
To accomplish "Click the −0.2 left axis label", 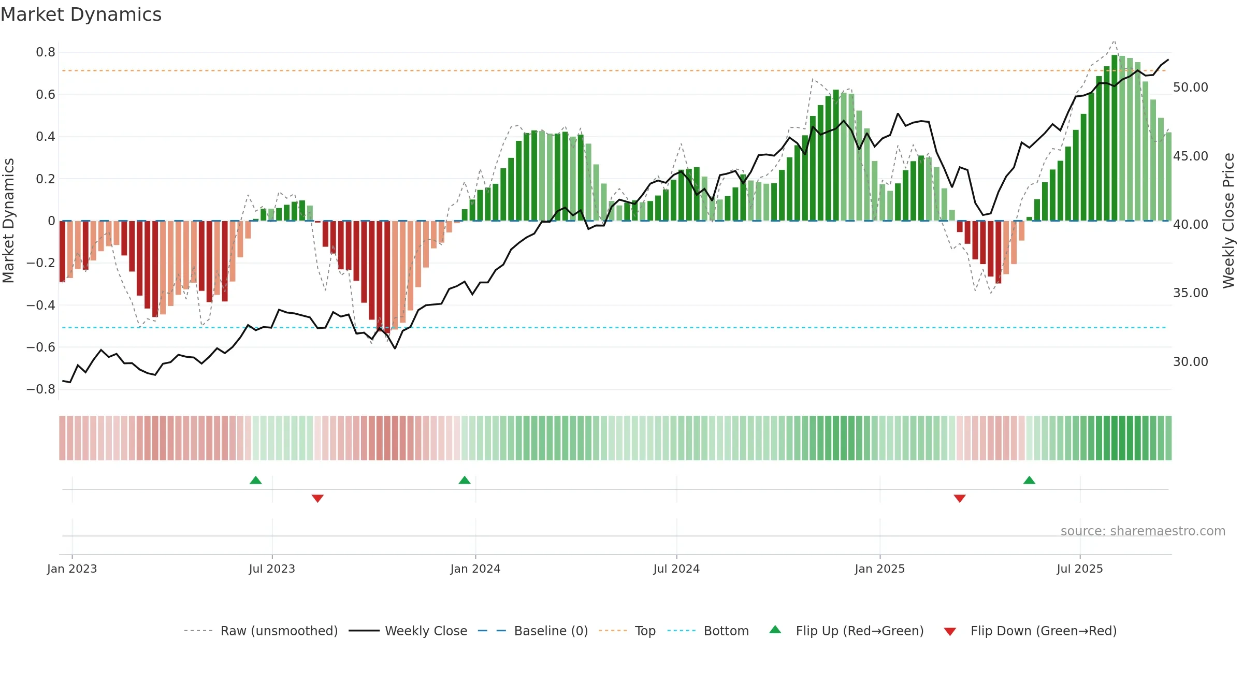I will [x=41, y=263].
